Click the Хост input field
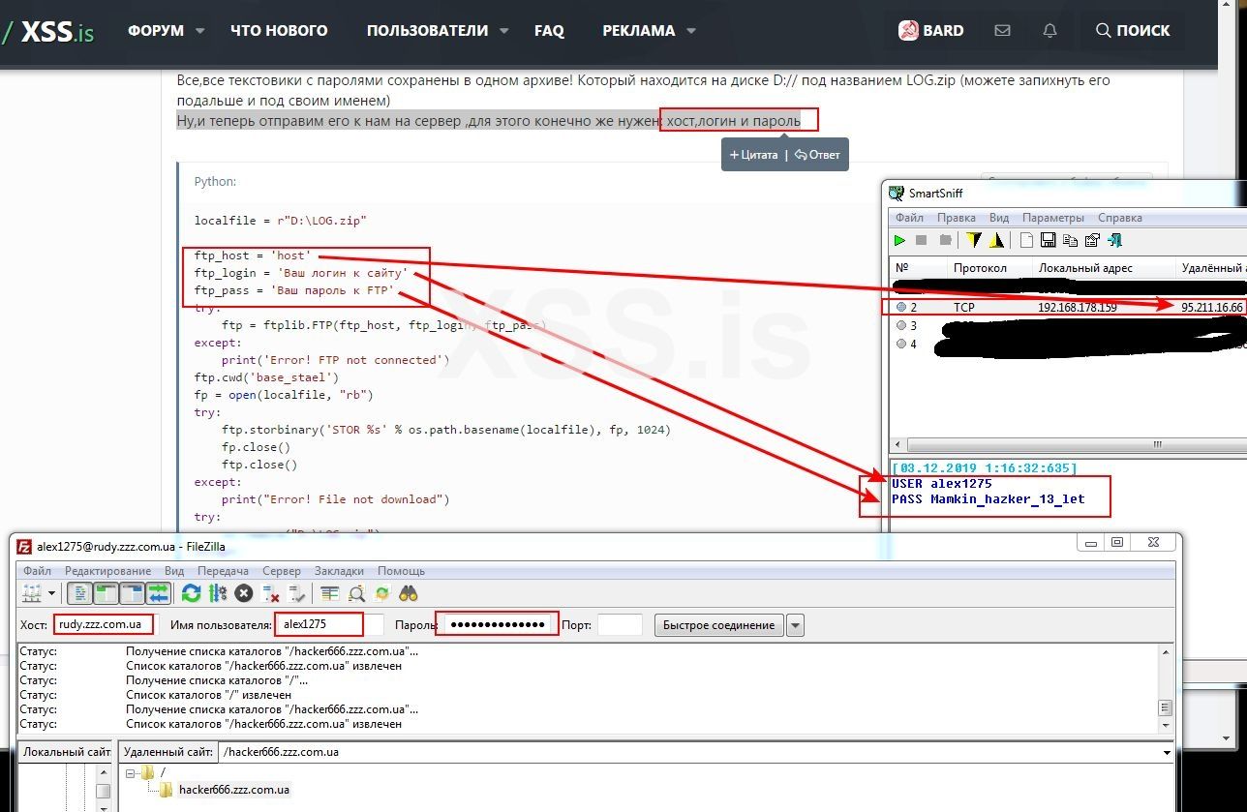Image resolution: width=1247 pixels, height=812 pixels. (104, 624)
